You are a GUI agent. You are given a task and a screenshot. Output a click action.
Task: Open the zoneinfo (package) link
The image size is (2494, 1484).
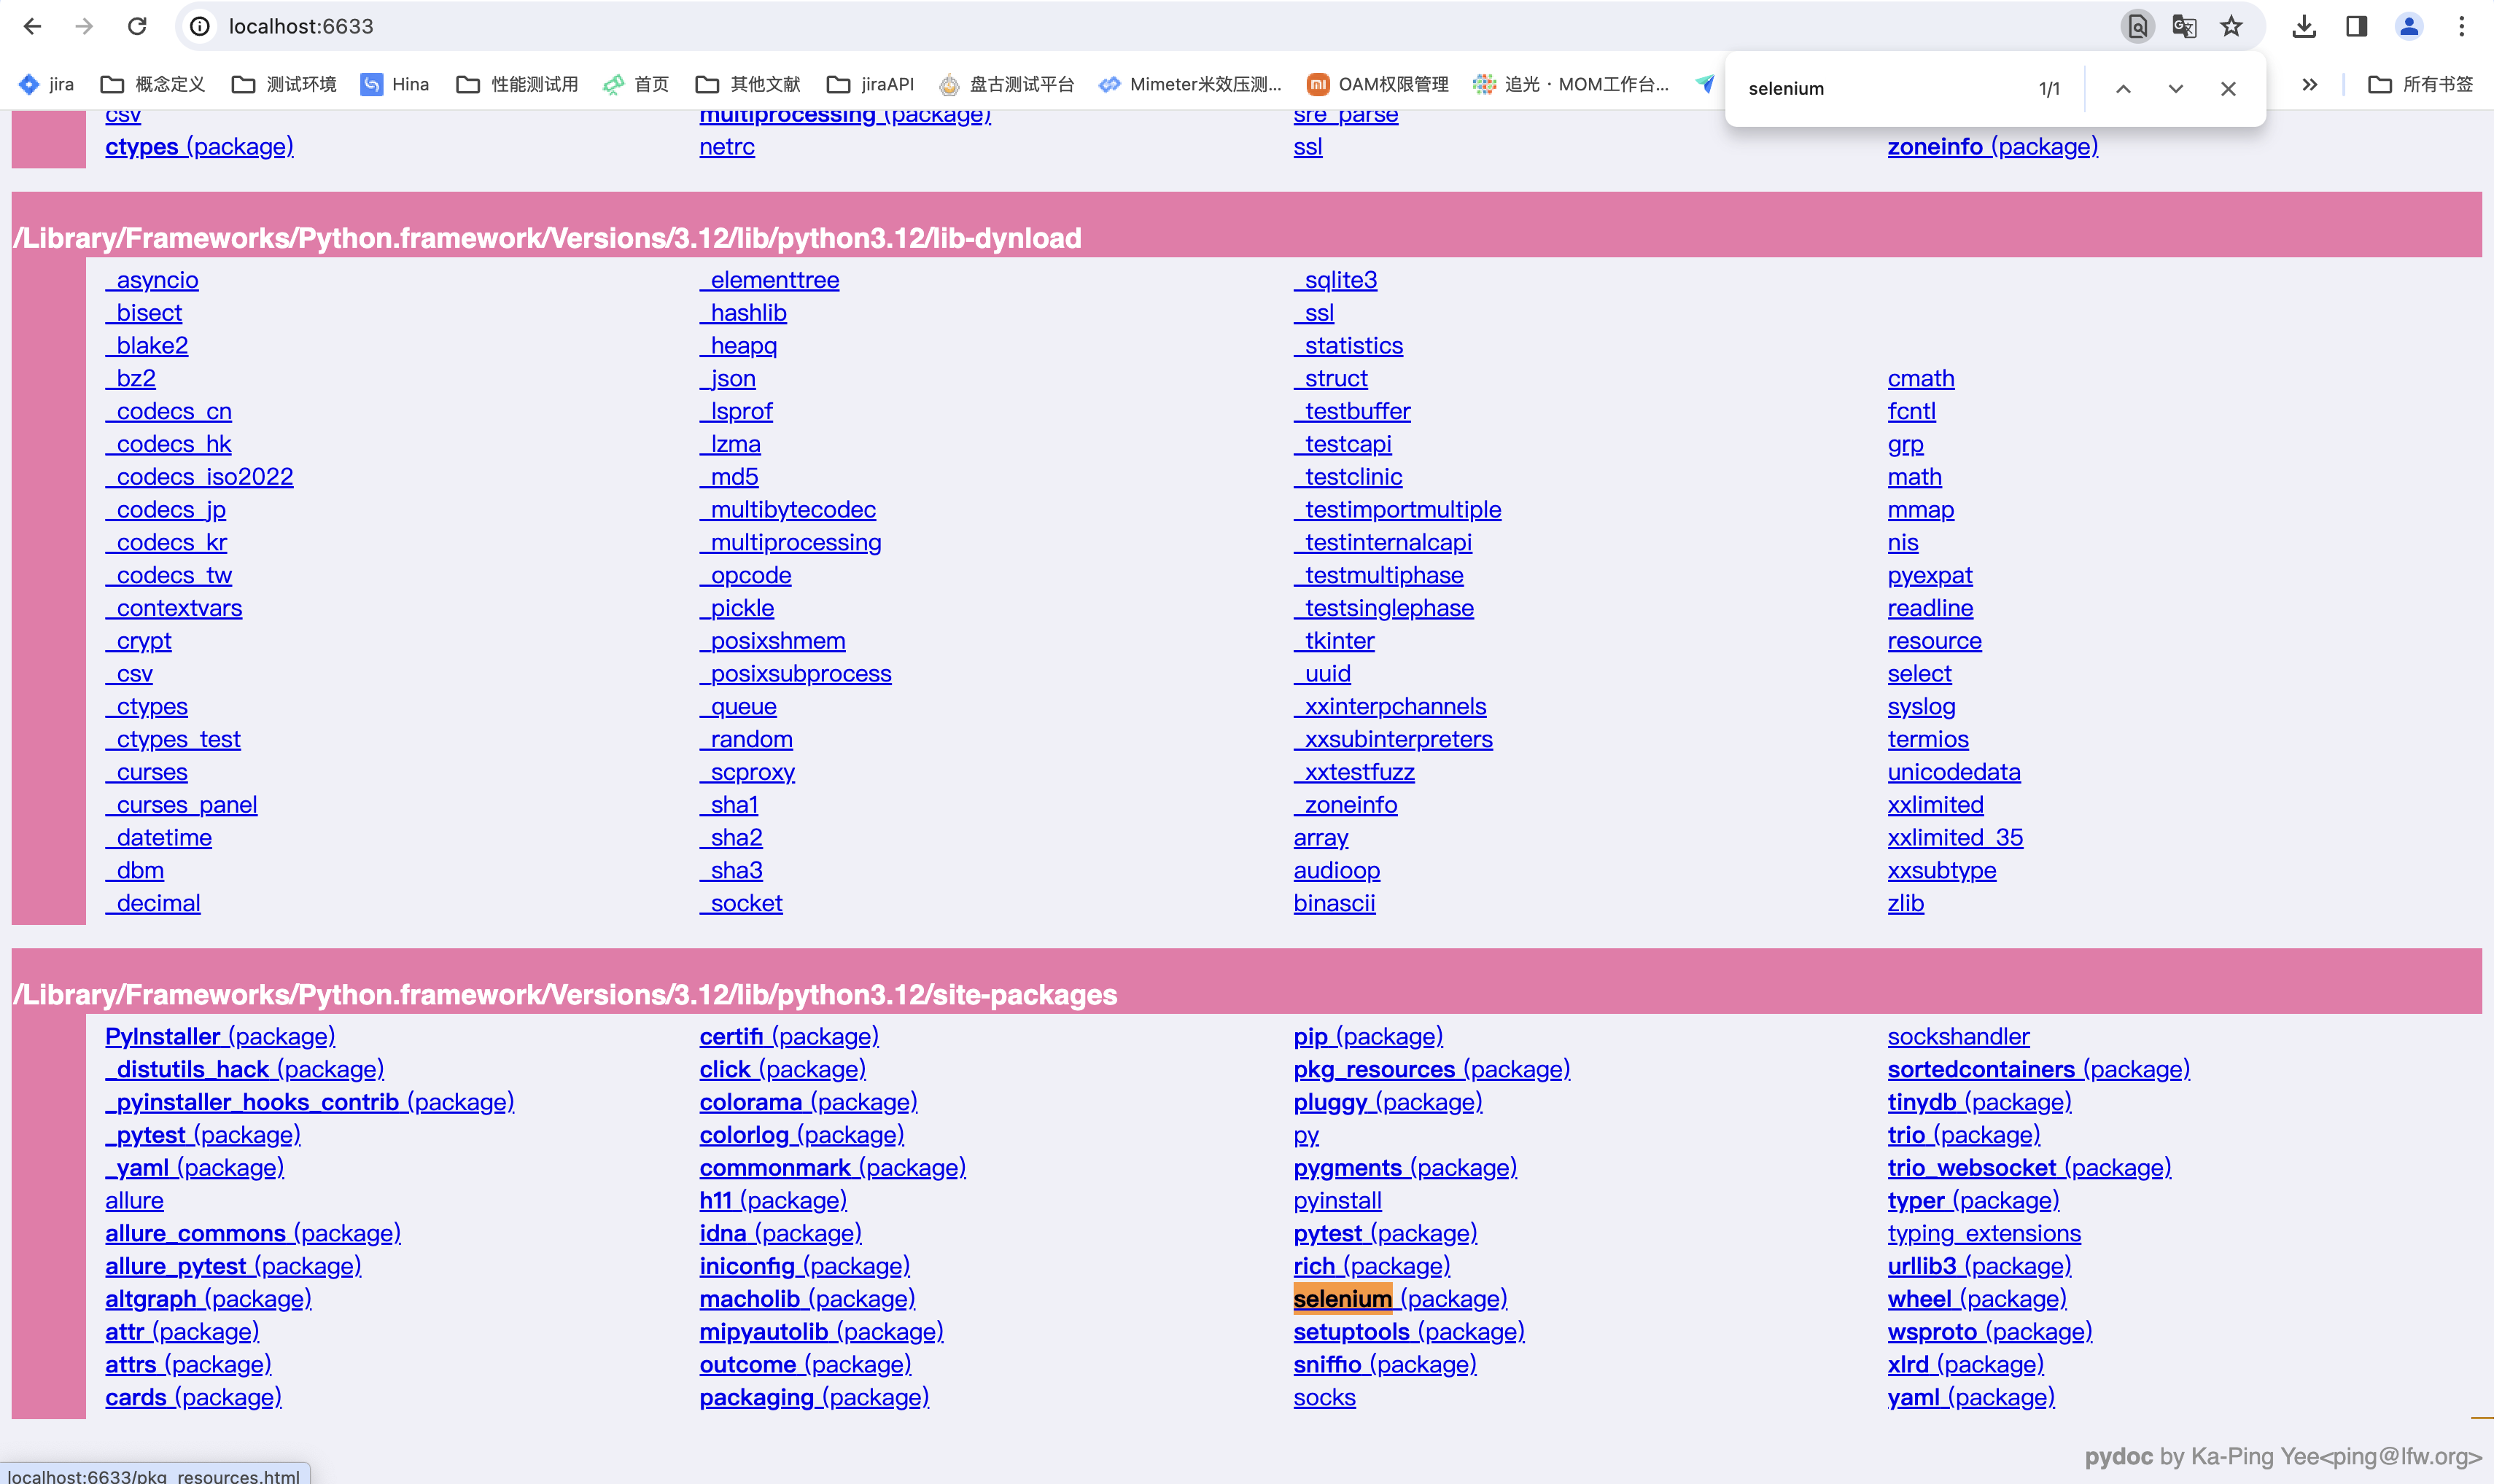coord(1993,146)
